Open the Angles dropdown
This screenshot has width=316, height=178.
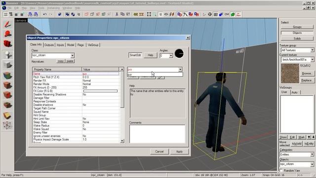click(x=171, y=55)
